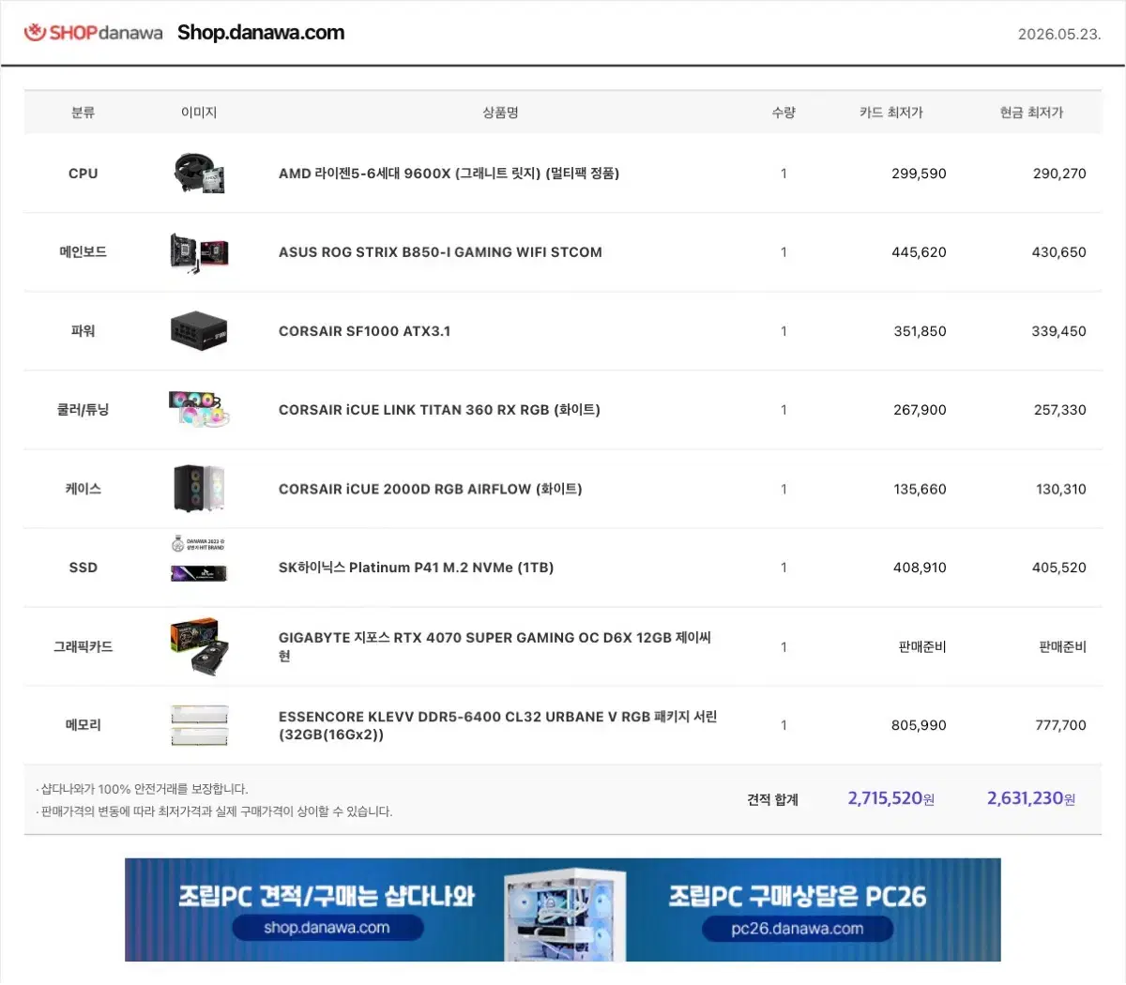The height and width of the screenshot is (985, 1126).
Task: Click the CORSAIR SF1000 power supply thumbnail
Action: point(199,331)
